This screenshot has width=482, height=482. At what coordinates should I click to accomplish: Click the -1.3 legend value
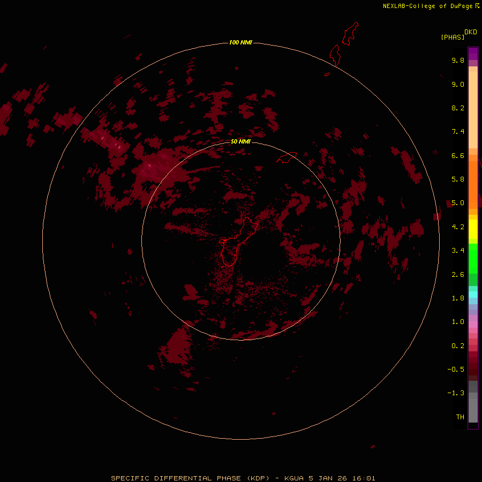pyautogui.click(x=456, y=393)
